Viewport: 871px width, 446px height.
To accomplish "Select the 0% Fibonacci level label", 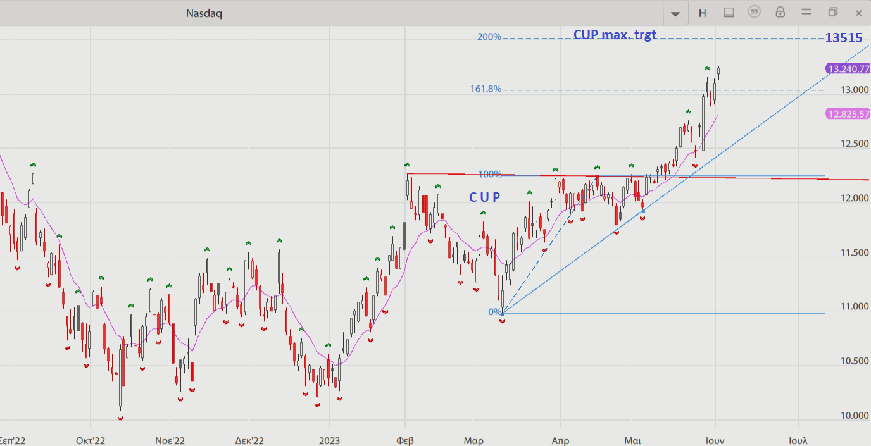I will pos(494,312).
